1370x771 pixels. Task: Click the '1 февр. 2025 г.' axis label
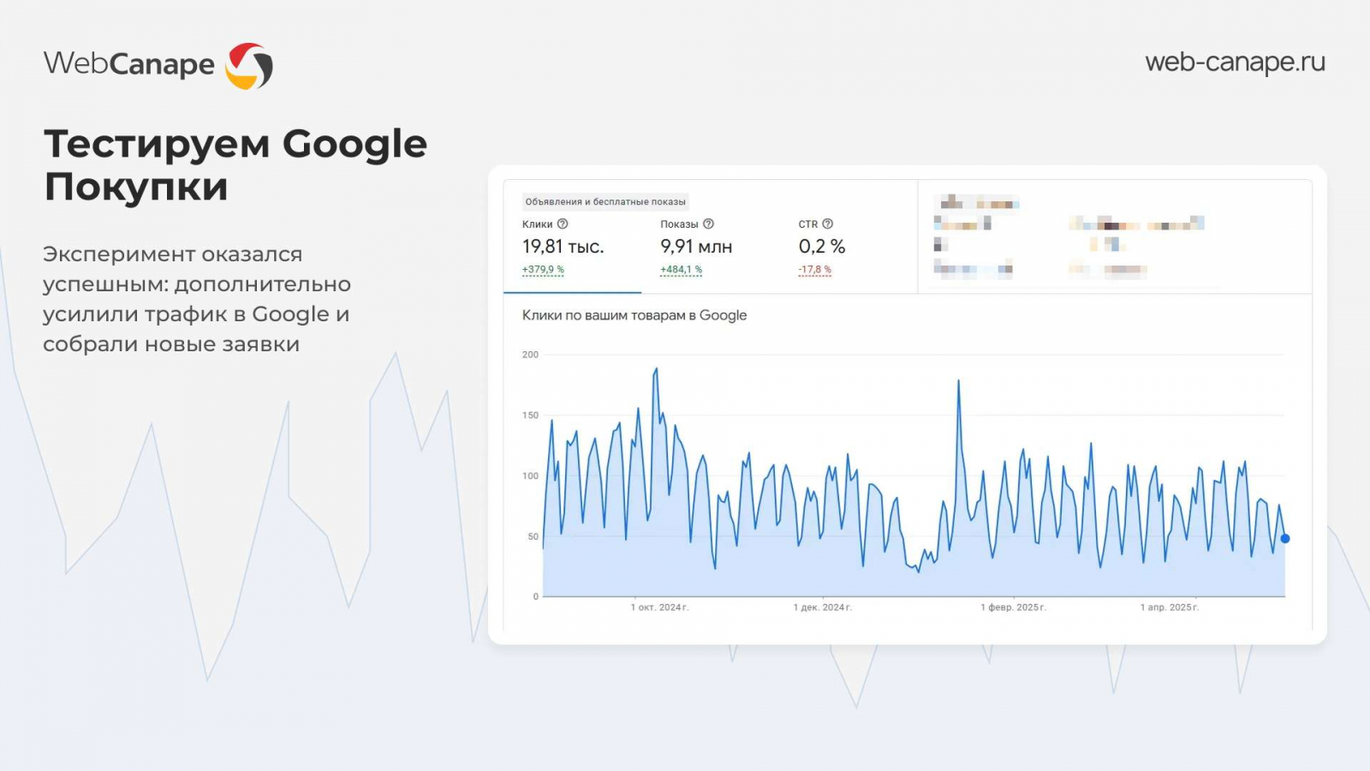pyautogui.click(x=1013, y=607)
